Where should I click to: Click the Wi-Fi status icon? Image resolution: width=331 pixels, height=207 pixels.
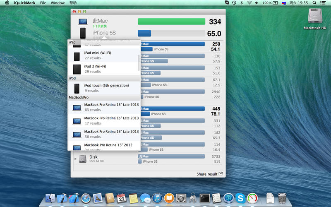(x=249, y=3)
